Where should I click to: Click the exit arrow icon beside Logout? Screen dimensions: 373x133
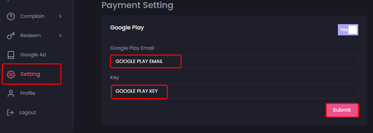11,112
